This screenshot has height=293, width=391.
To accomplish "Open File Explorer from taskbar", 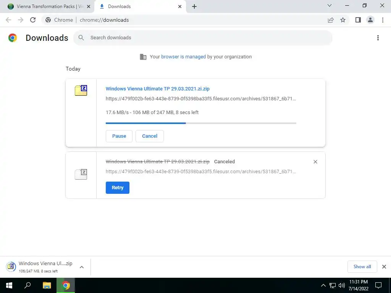I will (x=47, y=285).
